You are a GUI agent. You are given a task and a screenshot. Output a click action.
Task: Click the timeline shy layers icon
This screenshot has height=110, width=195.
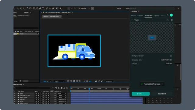[x=58, y=88]
